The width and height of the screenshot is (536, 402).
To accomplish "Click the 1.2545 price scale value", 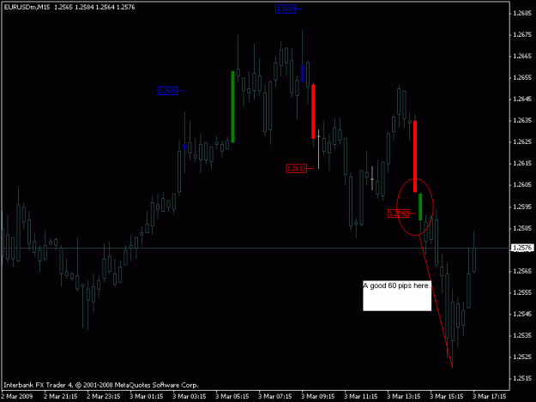I will click(x=522, y=315).
